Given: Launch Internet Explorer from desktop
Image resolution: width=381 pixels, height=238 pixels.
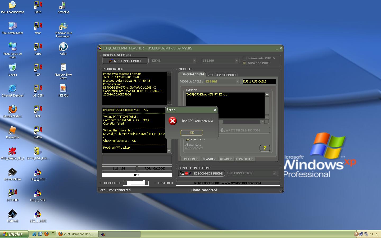Looking at the screenshot, I should click(x=12, y=91).
